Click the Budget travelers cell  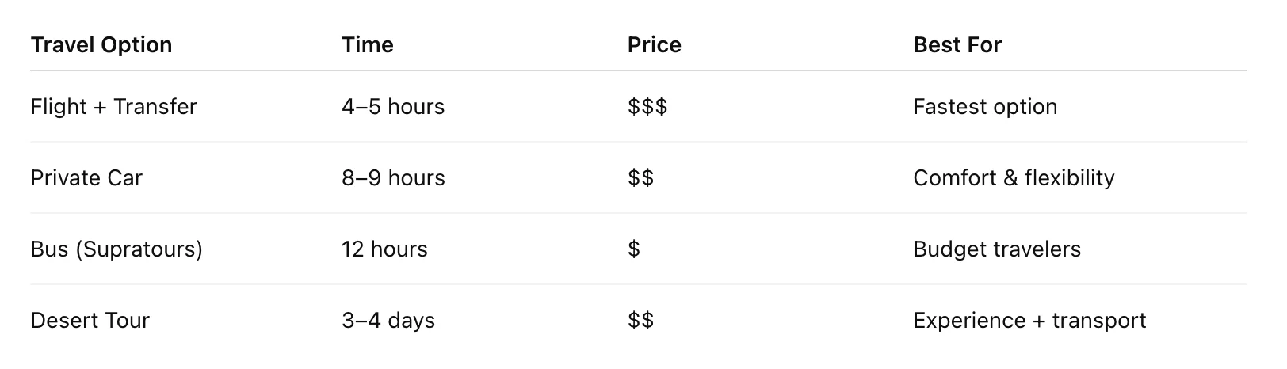pyautogui.click(x=997, y=249)
